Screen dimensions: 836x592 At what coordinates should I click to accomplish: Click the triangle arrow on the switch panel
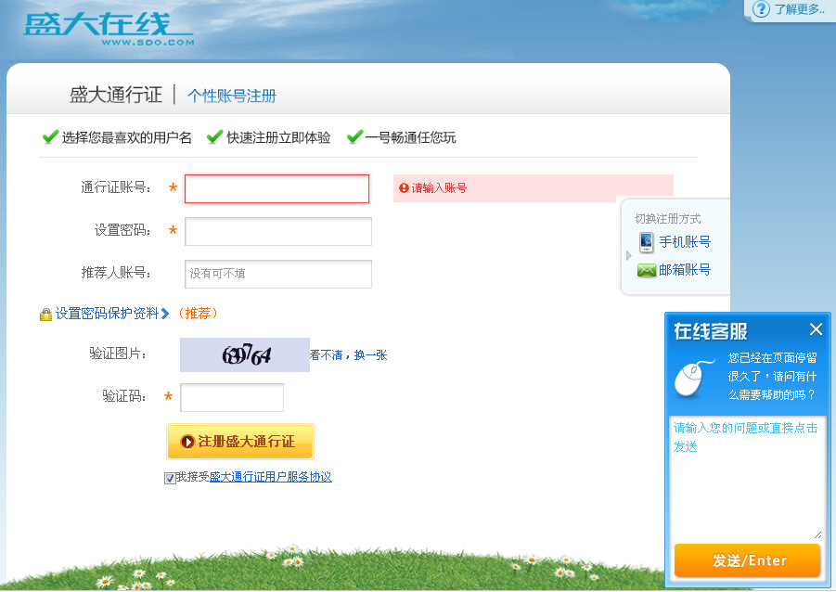[628, 256]
